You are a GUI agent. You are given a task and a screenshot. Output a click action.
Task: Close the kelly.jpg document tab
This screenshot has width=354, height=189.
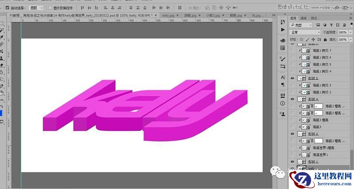point(177,15)
